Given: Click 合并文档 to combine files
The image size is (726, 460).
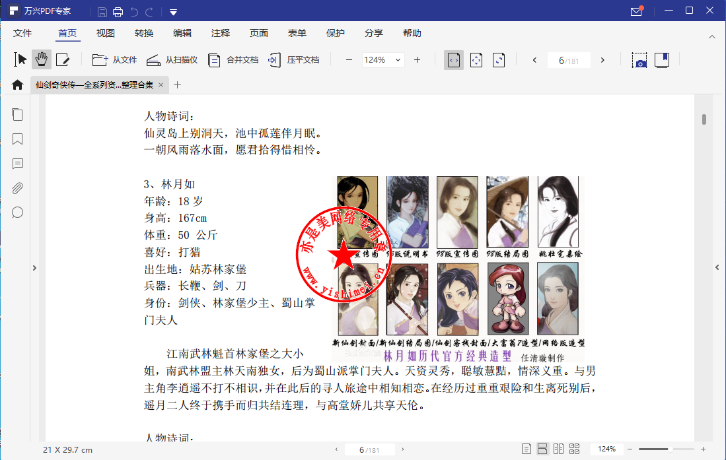Looking at the screenshot, I should point(233,59).
